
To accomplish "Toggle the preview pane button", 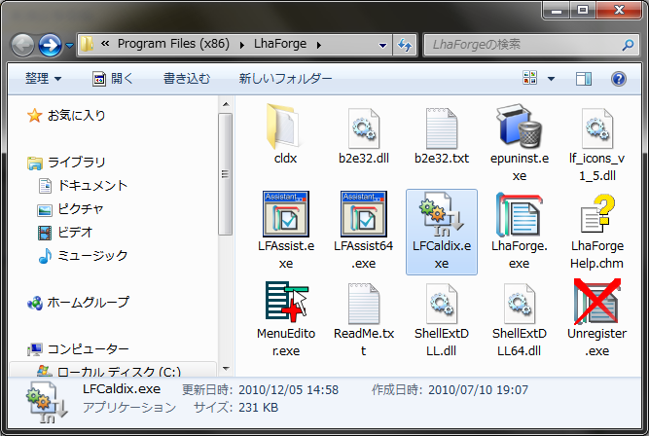I will 584,79.
